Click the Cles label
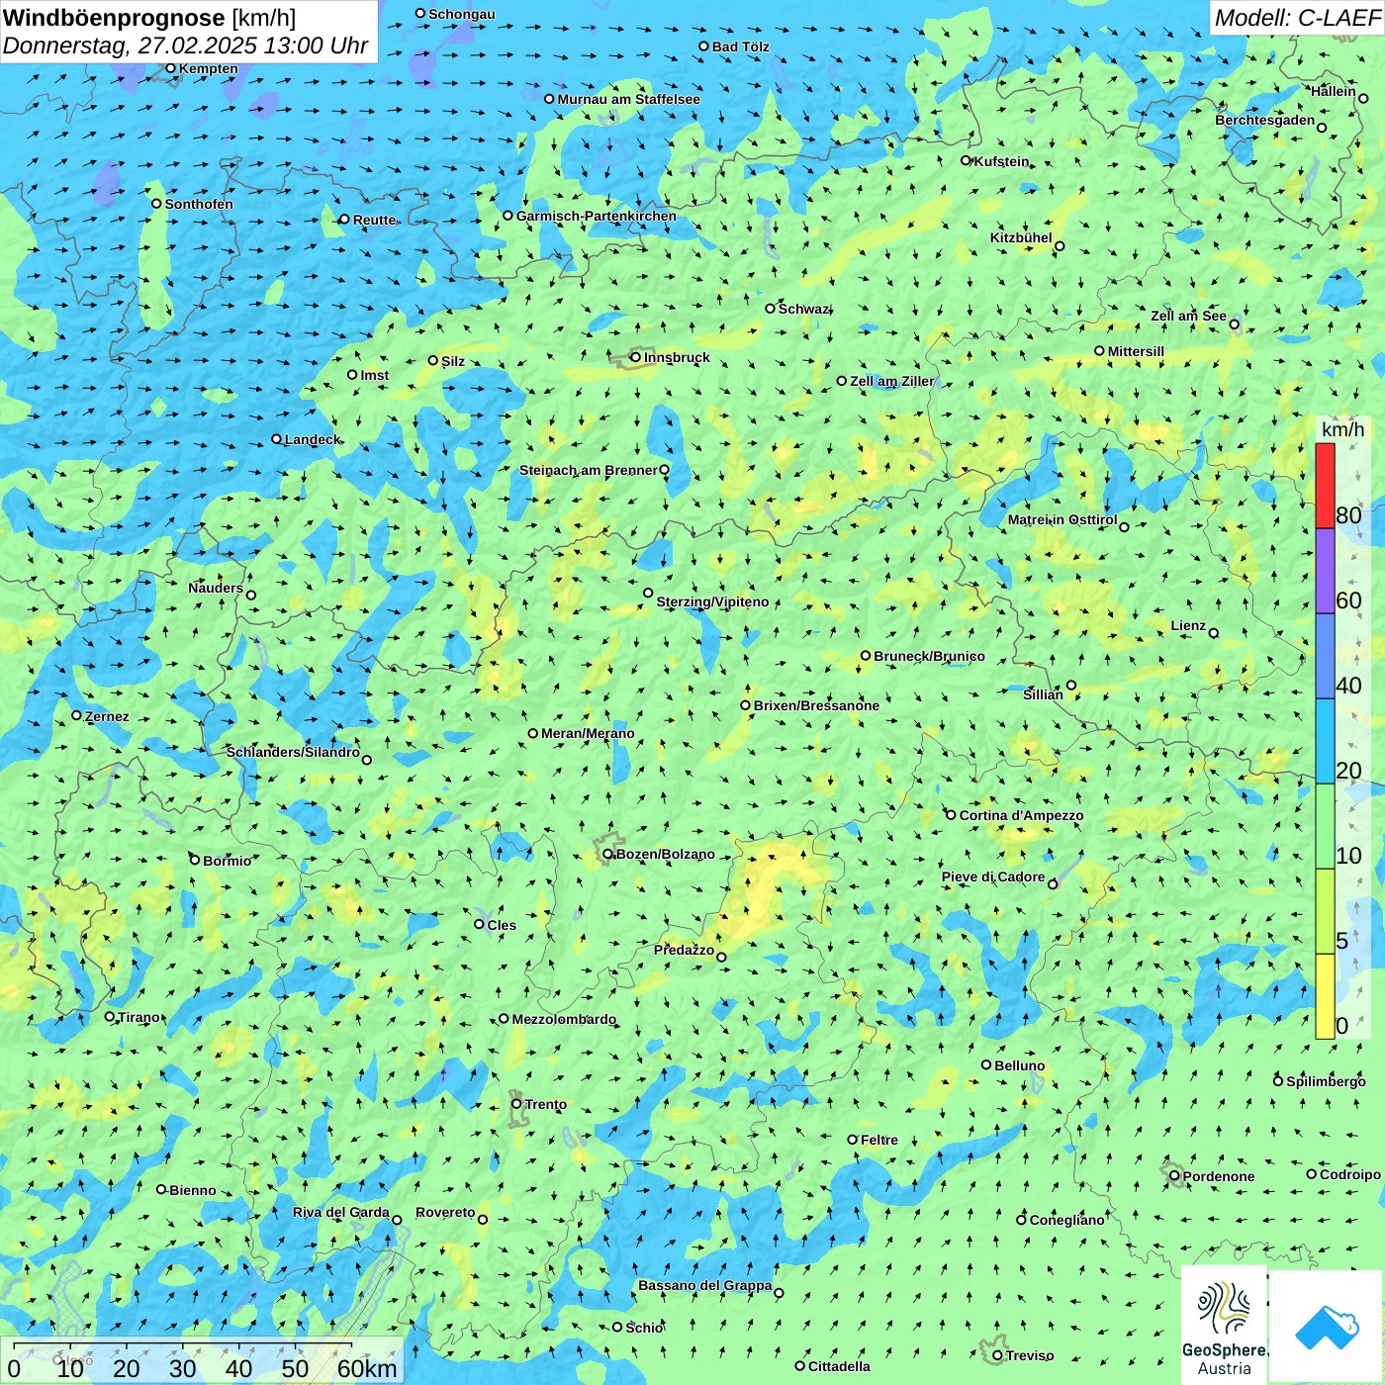This screenshot has height=1385, width=1385. [502, 925]
